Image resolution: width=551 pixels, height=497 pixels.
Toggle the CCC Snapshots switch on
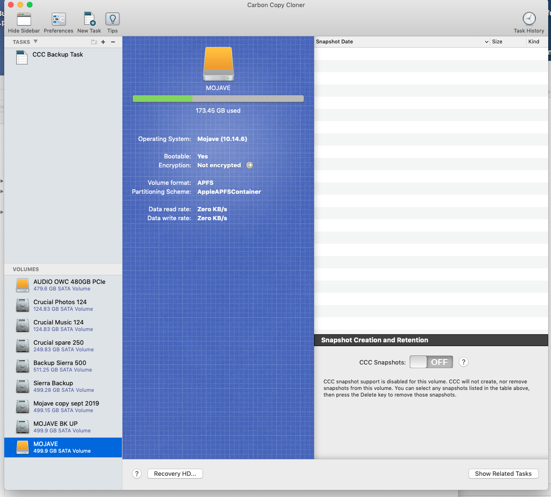[x=431, y=362]
